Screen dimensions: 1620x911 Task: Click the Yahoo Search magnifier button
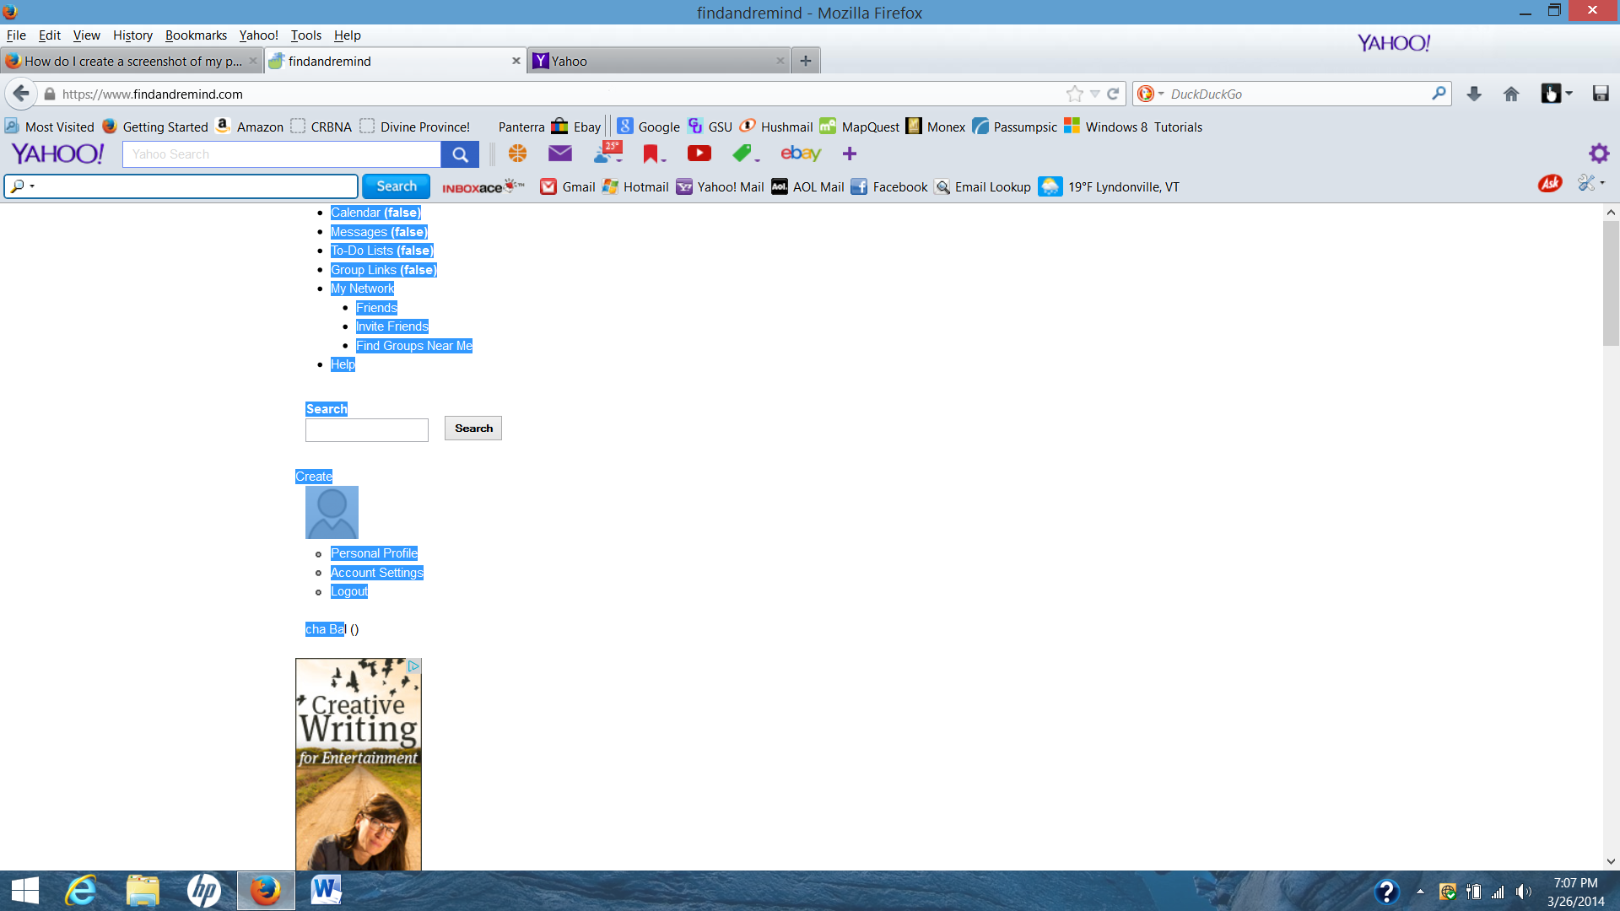[x=460, y=154]
